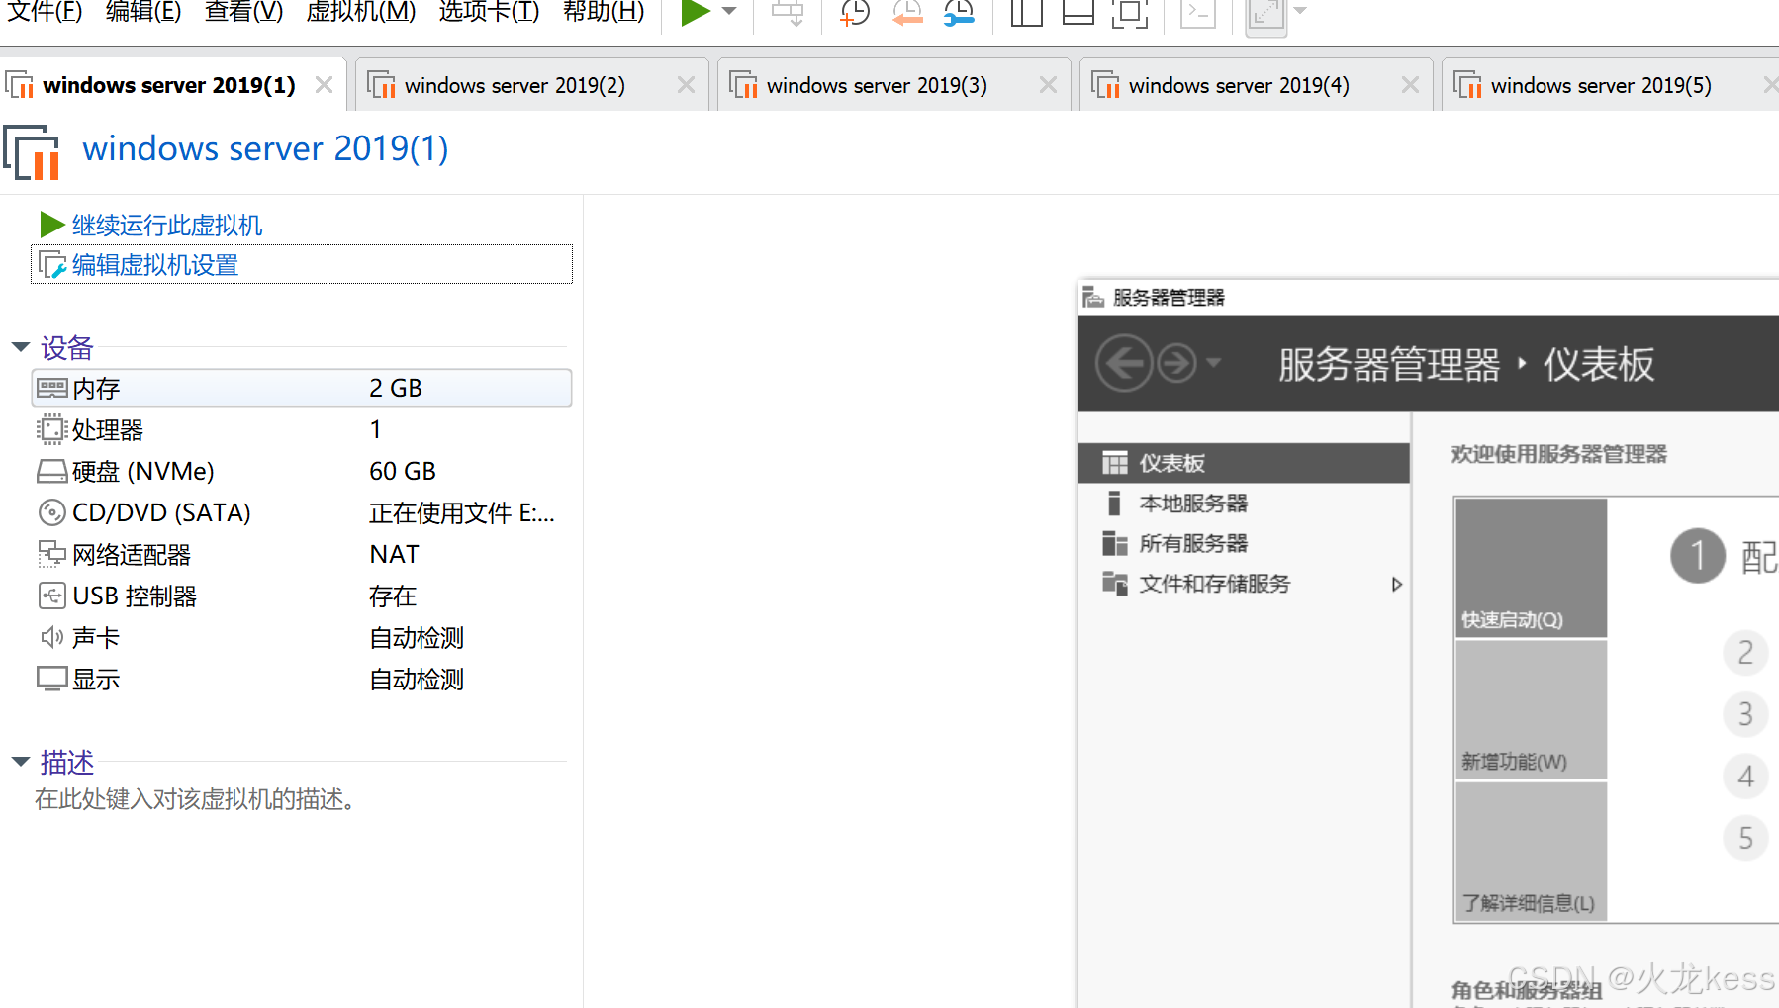Select 文件和存储服务 in Server Manager sidebar
This screenshot has height=1008, width=1779.
[x=1244, y=584]
